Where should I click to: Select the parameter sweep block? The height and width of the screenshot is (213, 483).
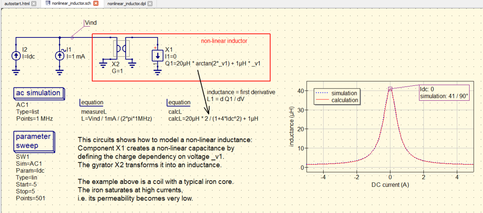tap(33, 141)
